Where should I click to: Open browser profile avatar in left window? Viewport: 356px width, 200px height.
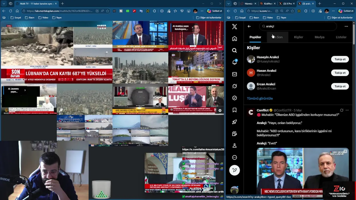[x=195, y=11]
